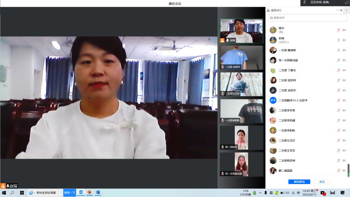
Task: Click the 解除静音 unmute button
Action: coord(299,182)
